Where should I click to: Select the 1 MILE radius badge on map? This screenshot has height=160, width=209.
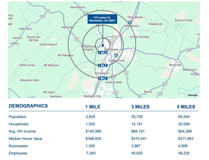pos(102,53)
